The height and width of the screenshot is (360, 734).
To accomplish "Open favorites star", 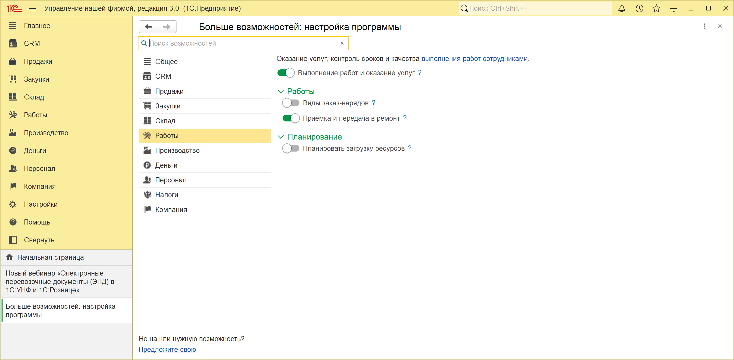I will point(656,8).
